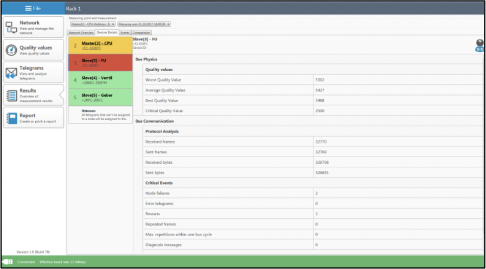Select the Slave[4] - Ventil device
This screenshot has width=486, height=269.
(x=100, y=80)
